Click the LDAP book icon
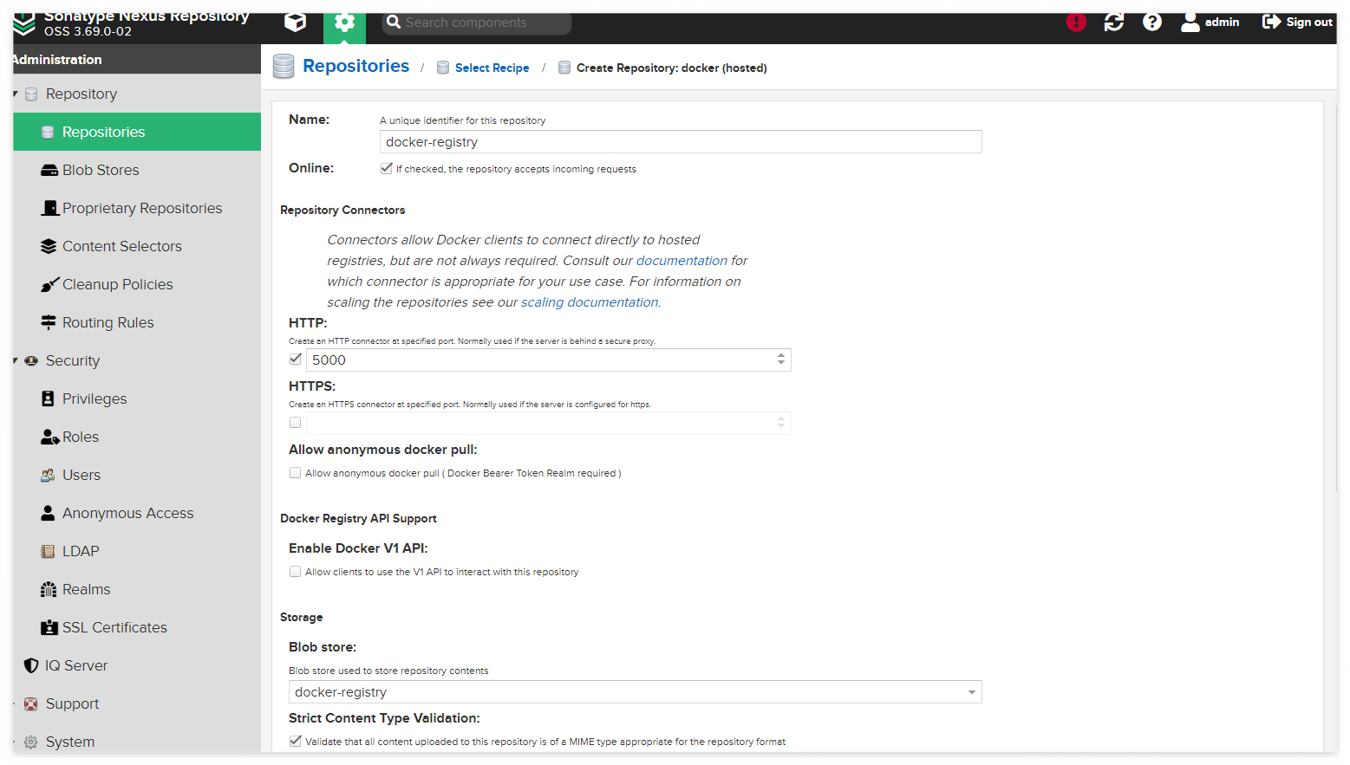The width and height of the screenshot is (1350, 765). click(x=48, y=551)
